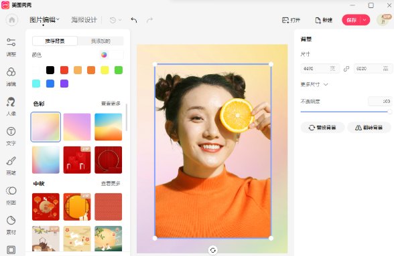Undo the last action
The width and height of the screenshot is (394, 256).
(x=134, y=20)
